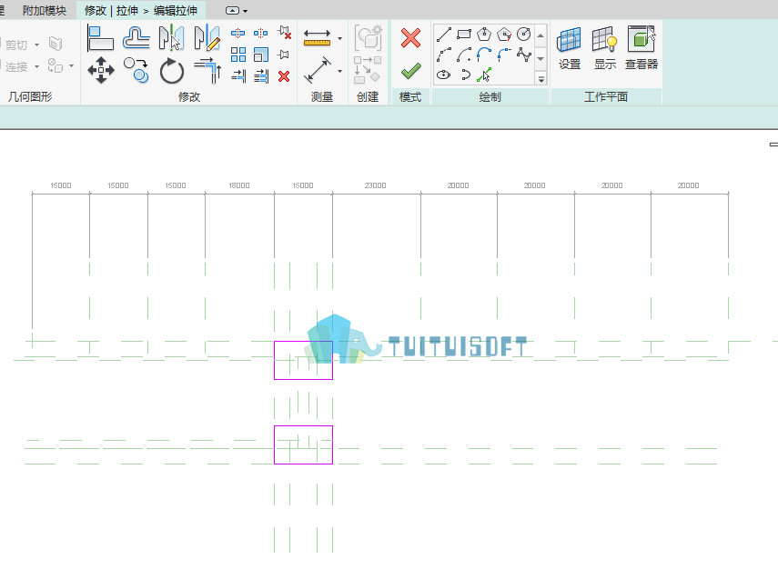This screenshot has height=579, width=778.
Task: Expand the draw tools gallery
Action: pos(541,78)
